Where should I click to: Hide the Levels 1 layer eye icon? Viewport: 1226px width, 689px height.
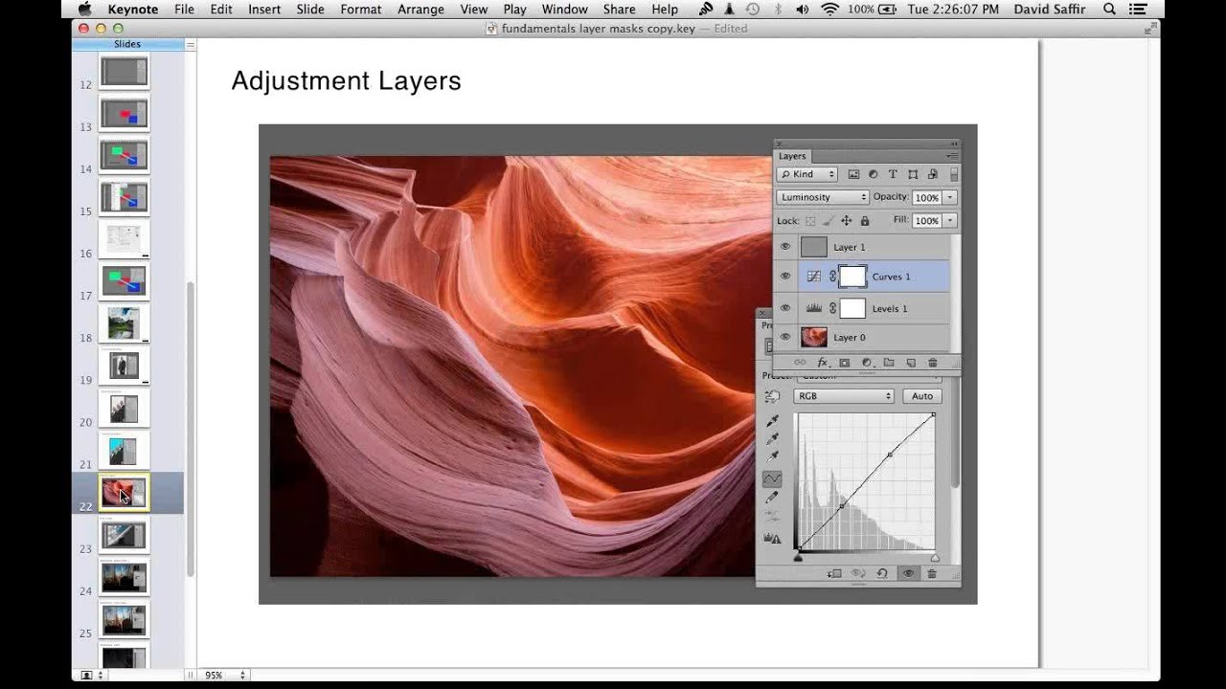tap(785, 308)
